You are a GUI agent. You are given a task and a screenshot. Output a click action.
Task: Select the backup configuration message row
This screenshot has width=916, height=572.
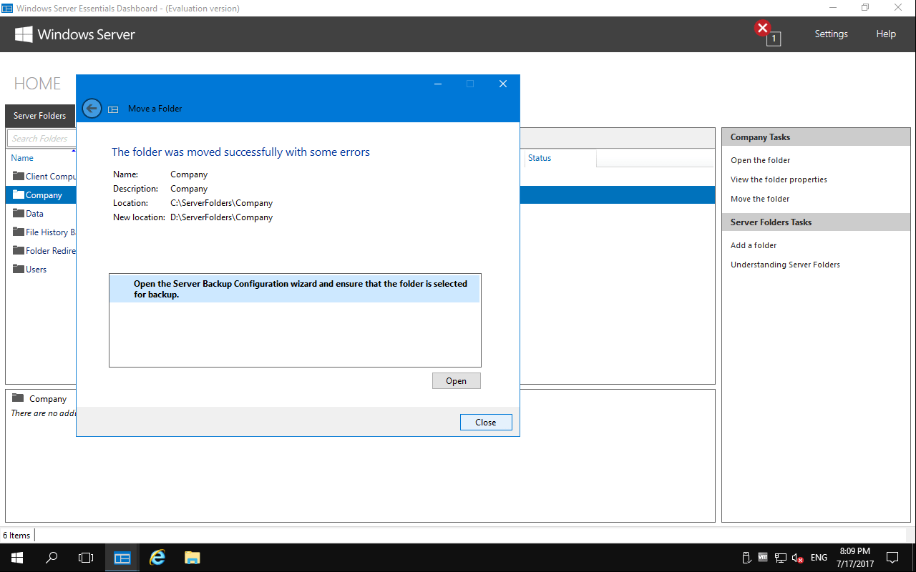click(x=294, y=289)
